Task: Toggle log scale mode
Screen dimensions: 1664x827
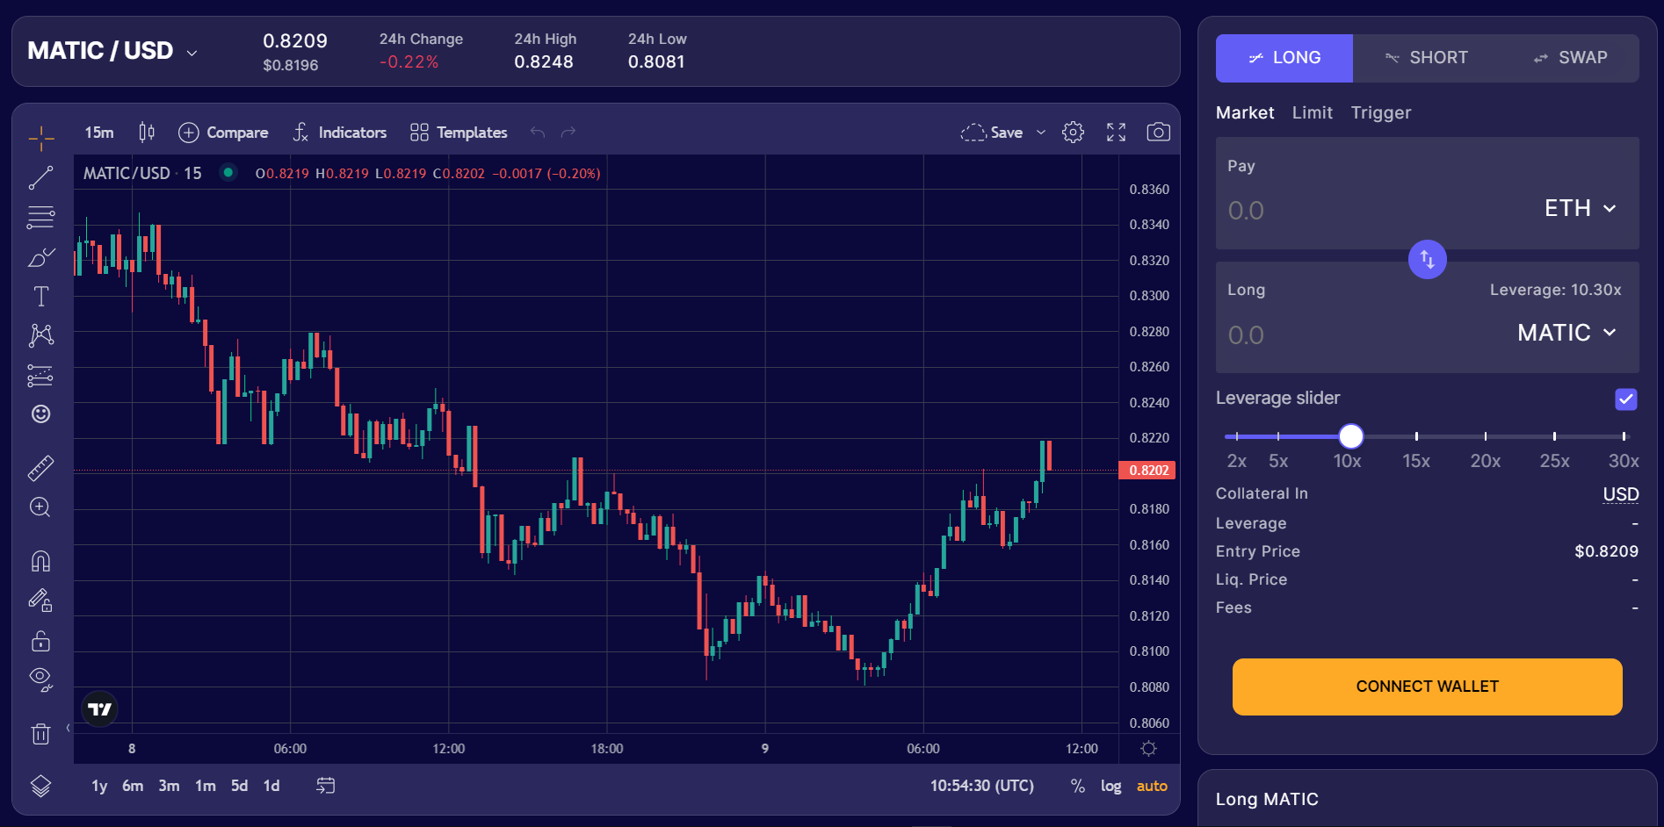Action: coord(1111,786)
